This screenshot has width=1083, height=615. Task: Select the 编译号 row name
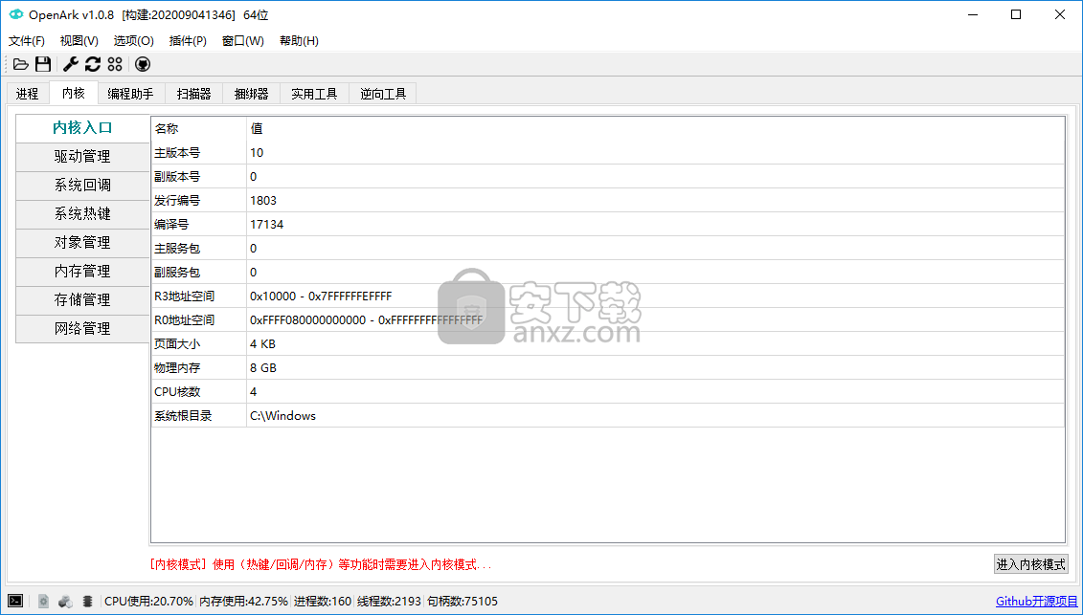pos(171,225)
